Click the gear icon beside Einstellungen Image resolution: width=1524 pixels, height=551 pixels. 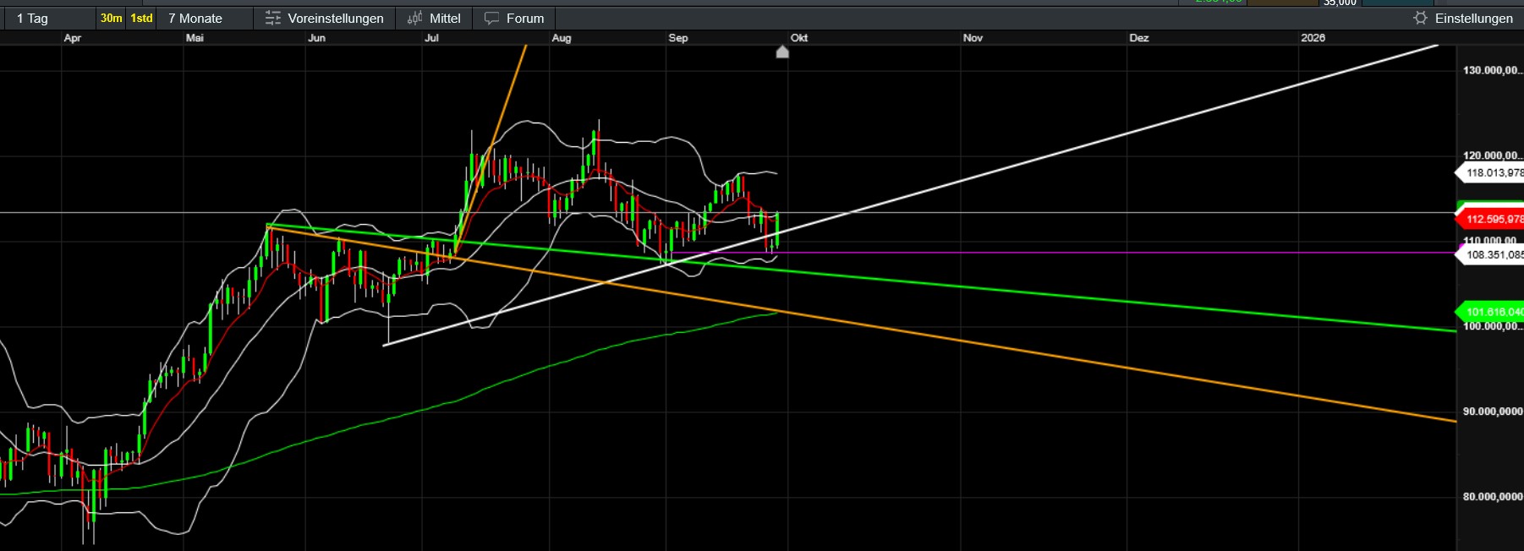[x=1420, y=18]
